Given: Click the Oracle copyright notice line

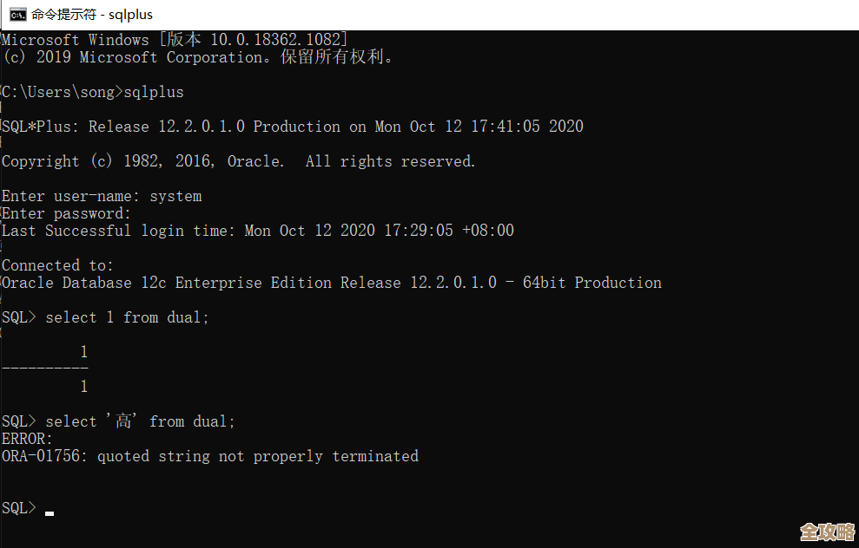Looking at the screenshot, I should coord(238,161).
